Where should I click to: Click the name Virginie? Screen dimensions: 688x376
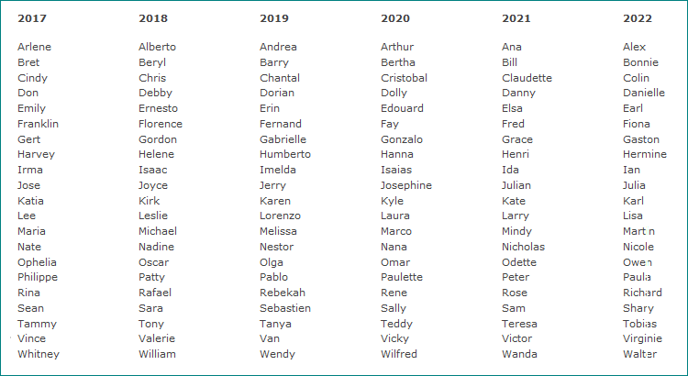(644, 338)
